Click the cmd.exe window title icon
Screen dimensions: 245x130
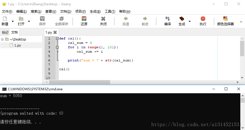[4, 89]
